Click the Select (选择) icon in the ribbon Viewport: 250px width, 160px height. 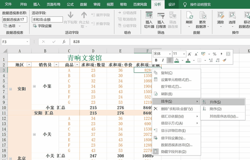(x=232, y=15)
